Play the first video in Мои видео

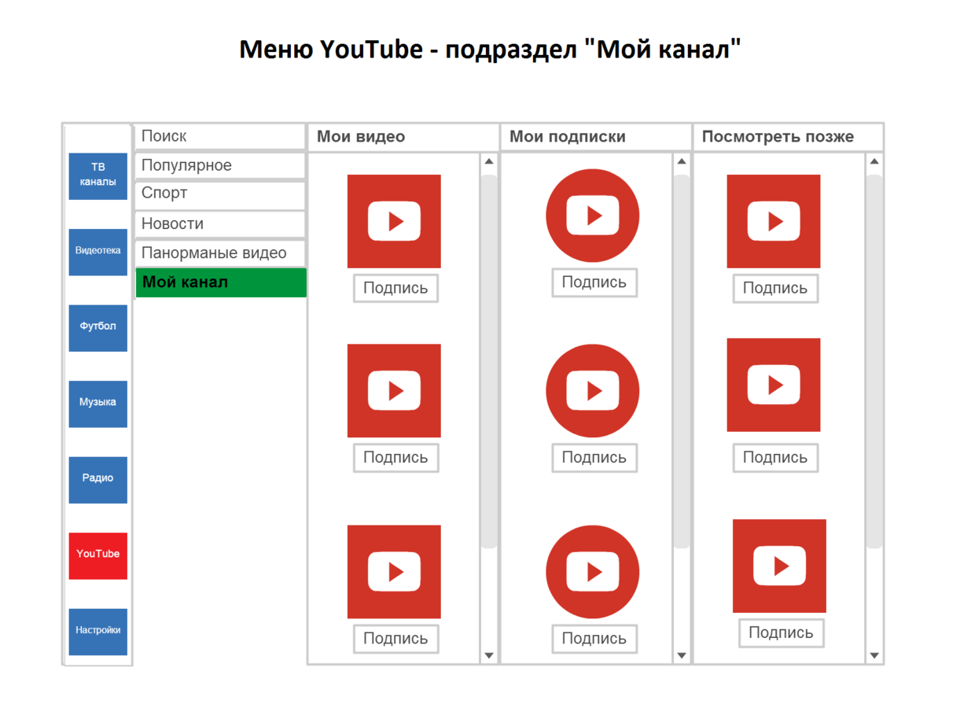[394, 221]
